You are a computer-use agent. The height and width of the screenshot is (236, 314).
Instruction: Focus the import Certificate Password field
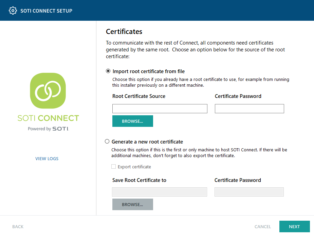tap(249, 108)
